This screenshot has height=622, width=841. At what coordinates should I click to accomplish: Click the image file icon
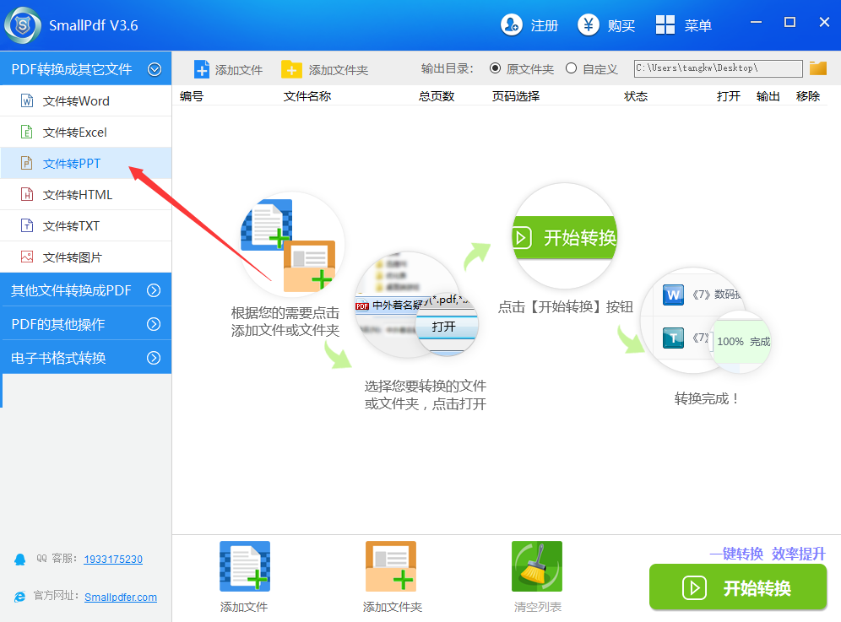[x=27, y=257]
